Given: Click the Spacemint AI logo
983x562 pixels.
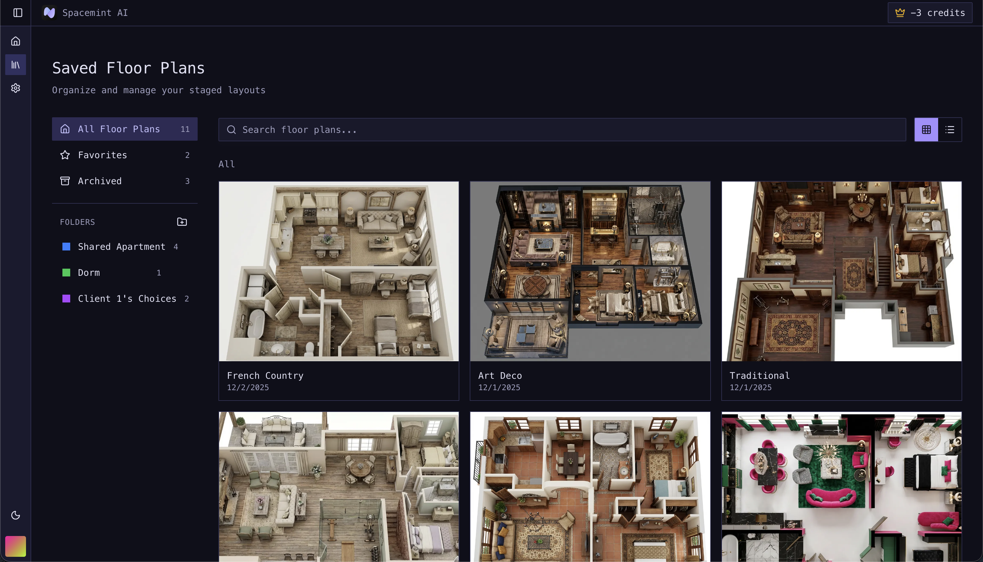Looking at the screenshot, I should pos(49,12).
